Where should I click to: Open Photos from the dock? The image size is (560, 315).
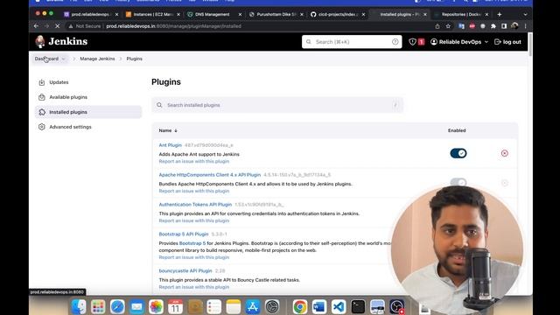pos(156,306)
